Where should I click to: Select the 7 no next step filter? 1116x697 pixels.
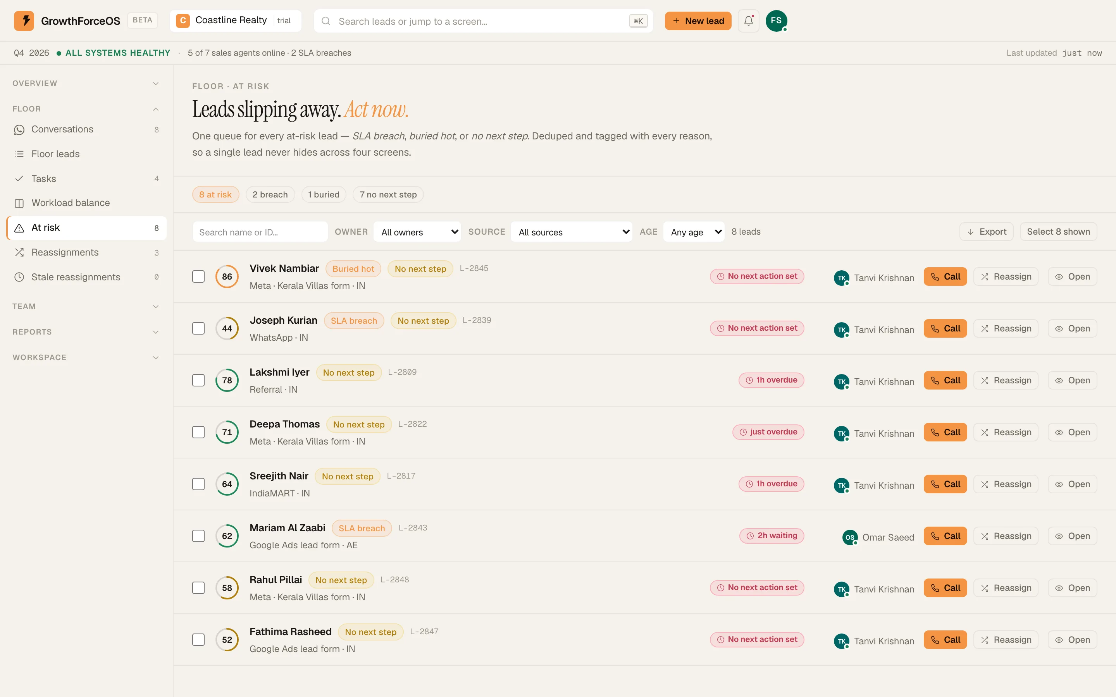tap(388, 194)
